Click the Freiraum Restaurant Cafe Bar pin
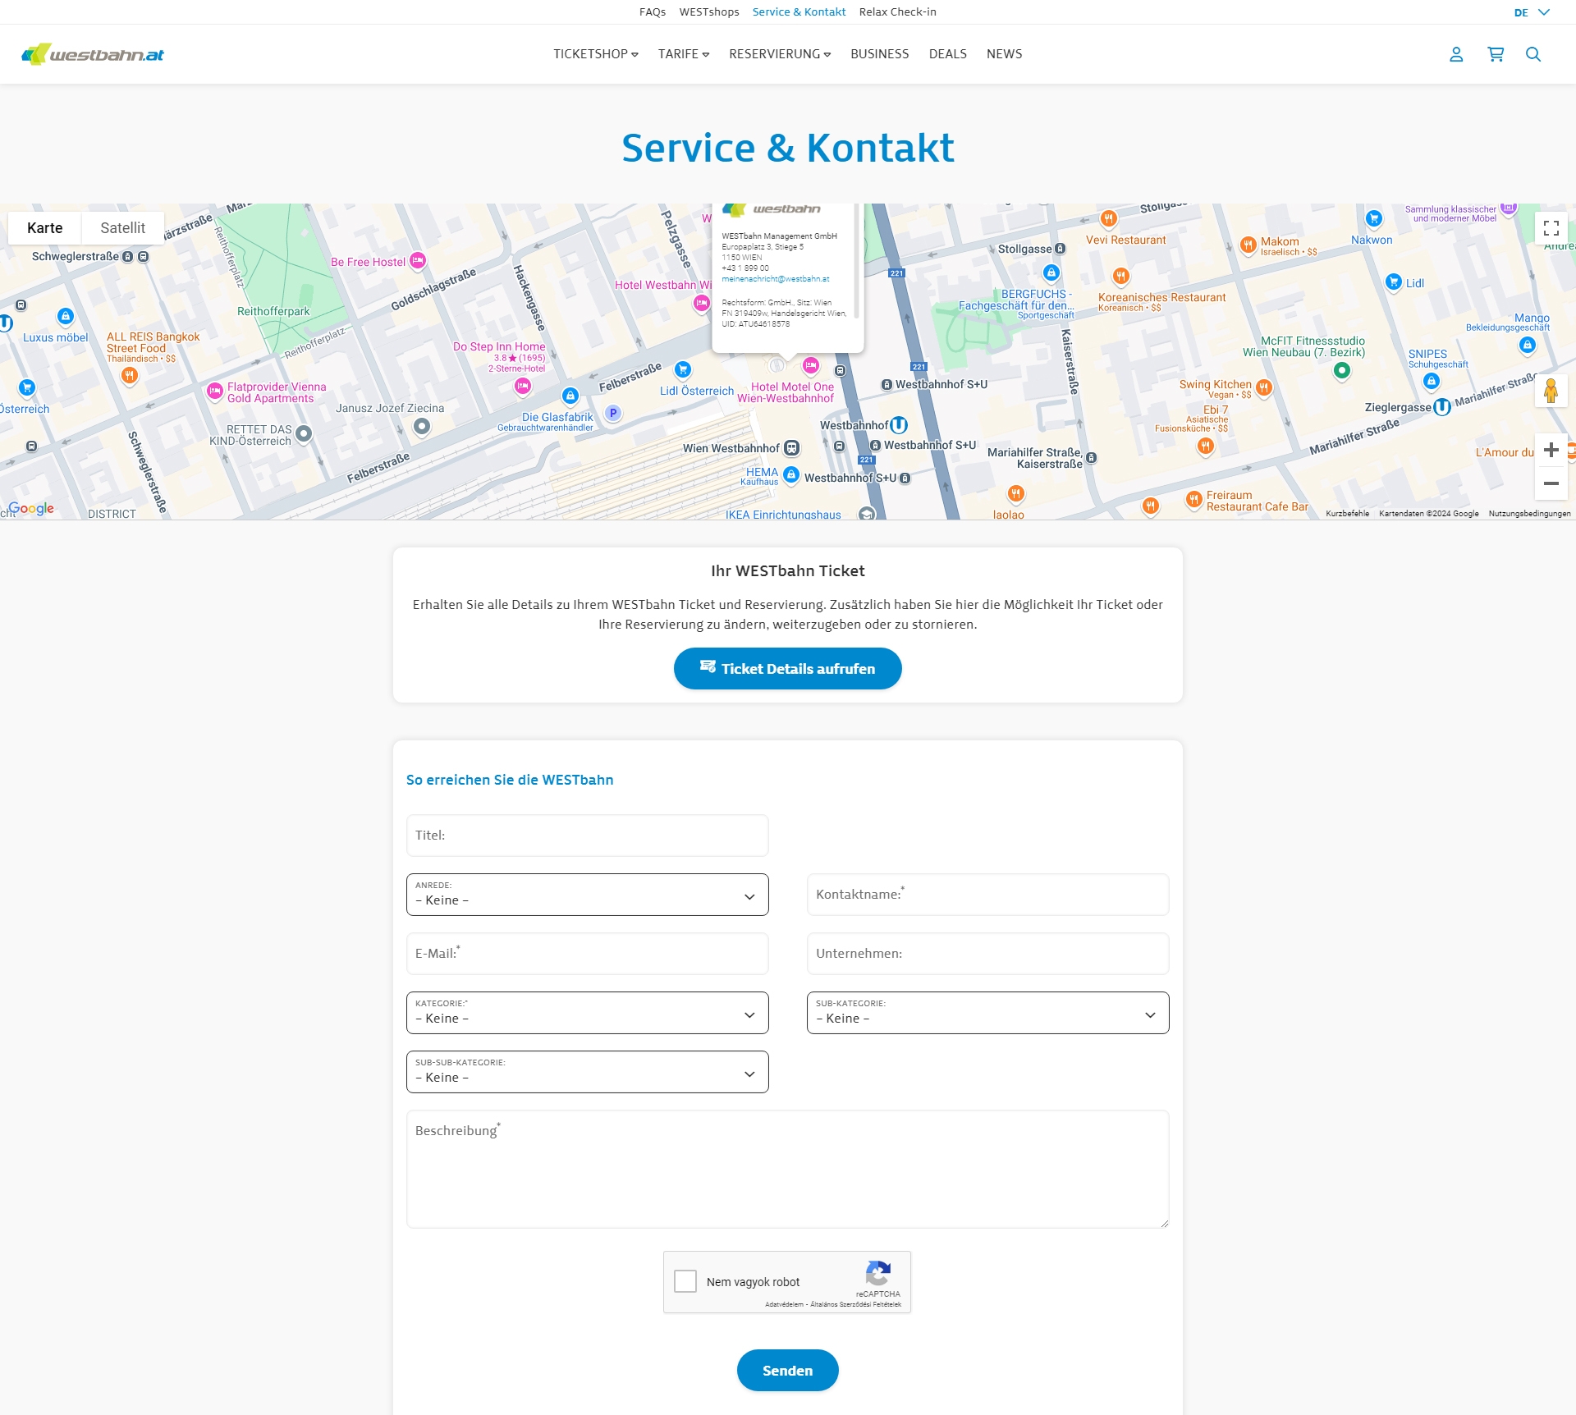The image size is (1576, 1415). click(1194, 499)
